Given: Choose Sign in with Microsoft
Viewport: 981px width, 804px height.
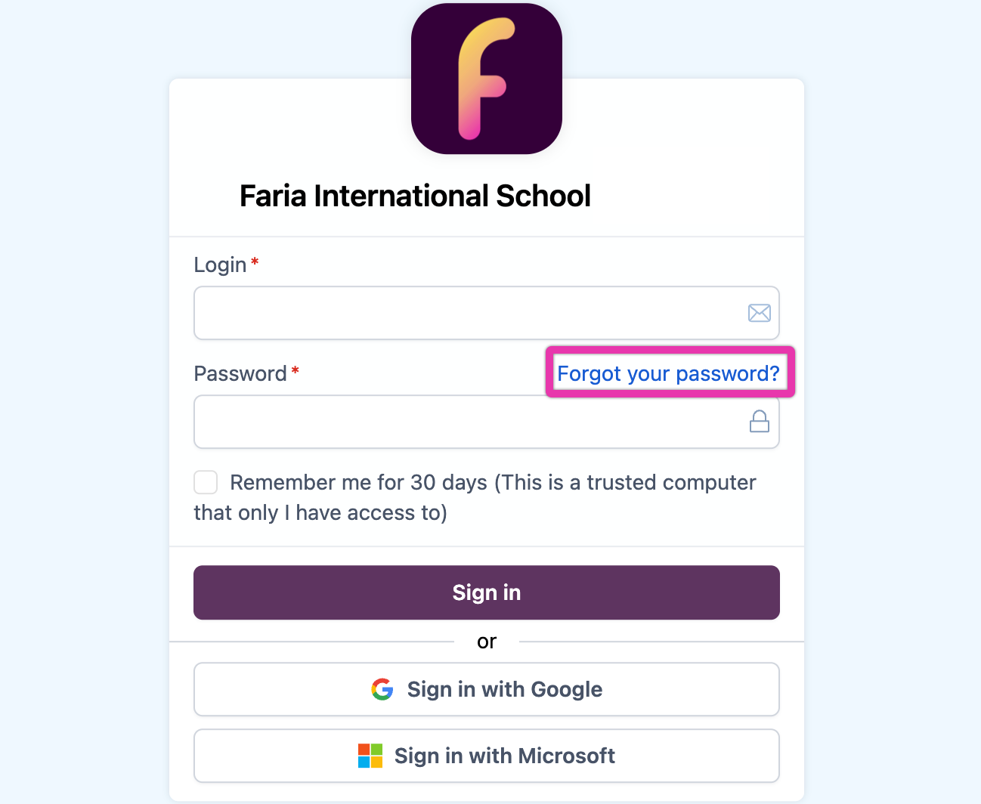Looking at the screenshot, I should (505, 756).
